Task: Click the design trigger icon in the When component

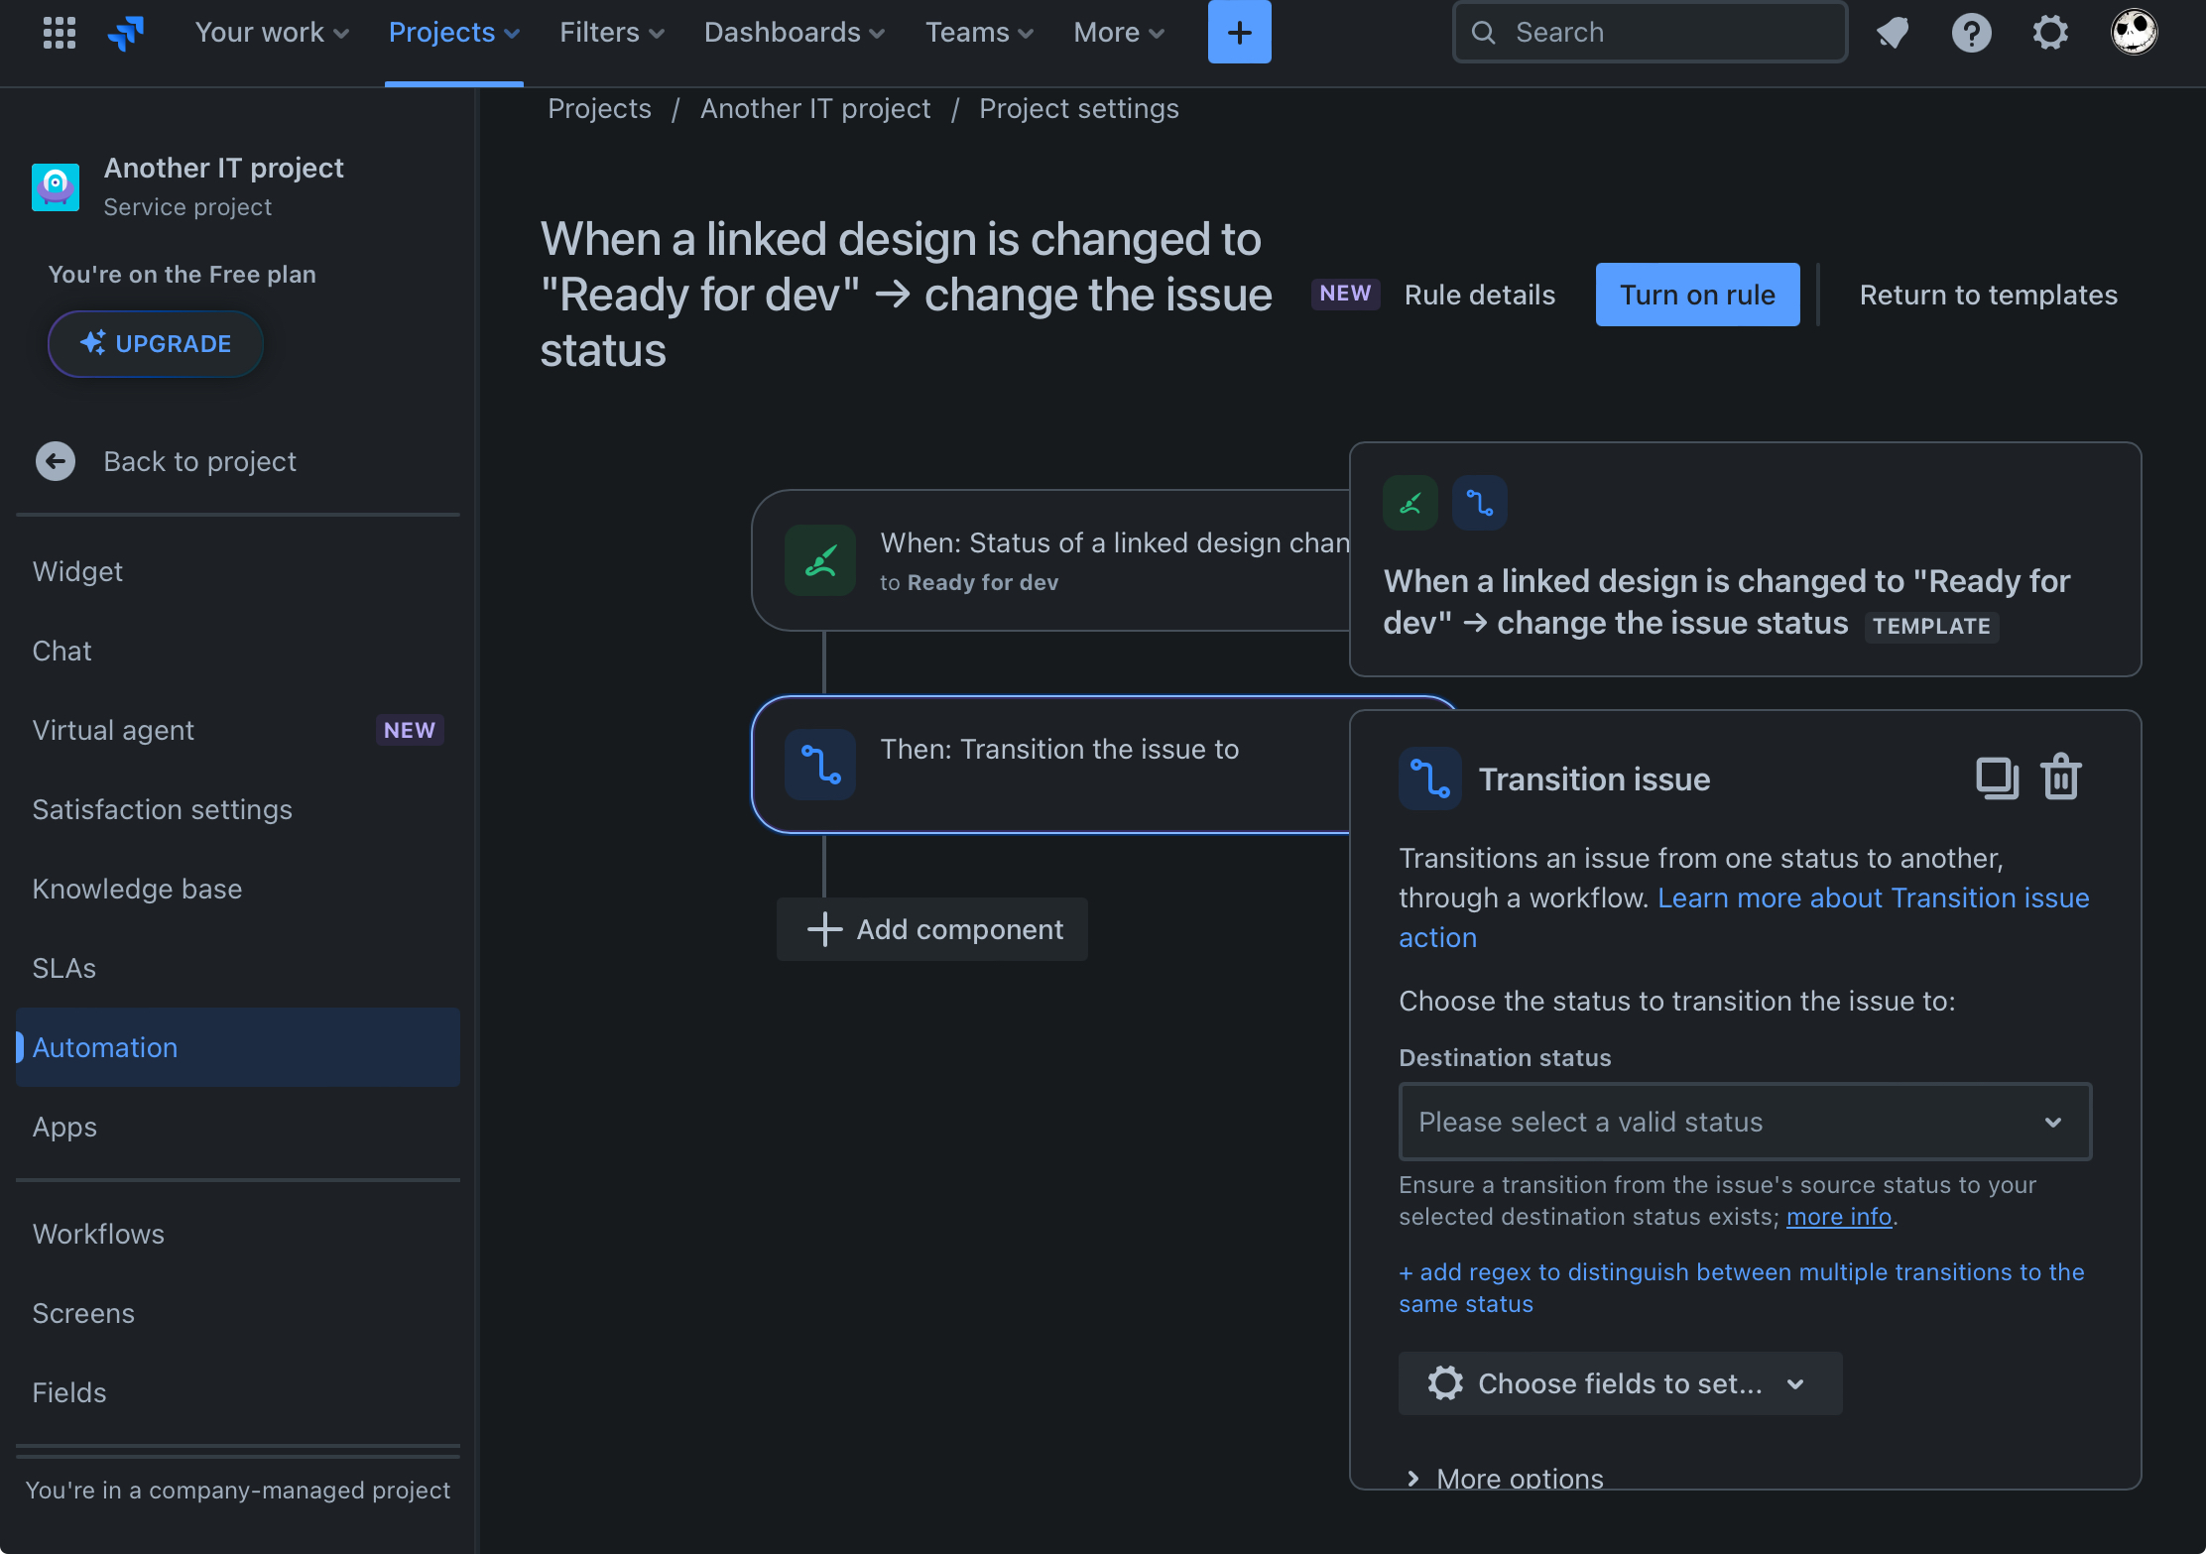Action: point(820,560)
